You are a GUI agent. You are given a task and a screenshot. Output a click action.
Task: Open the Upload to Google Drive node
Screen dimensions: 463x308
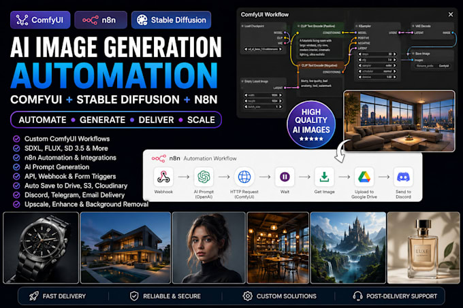[364, 177]
